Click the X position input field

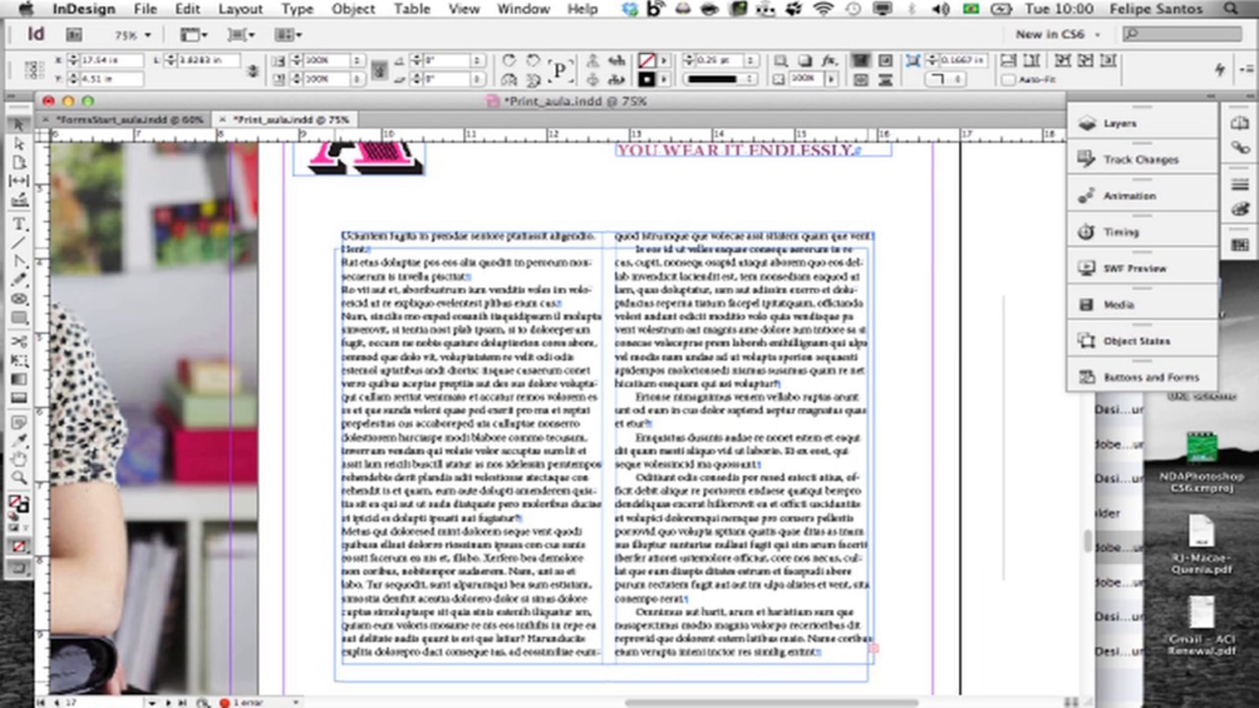(111, 61)
